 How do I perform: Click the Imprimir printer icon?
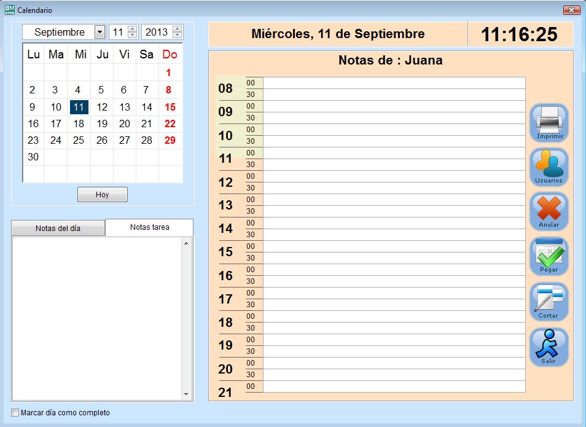click(549, 122)
